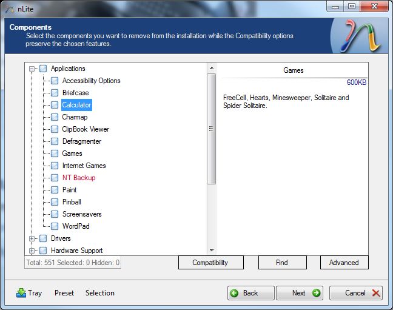Click the Total 551 Selected status text
This screenshot has height=310, width=393.
(x=73, y=263)
